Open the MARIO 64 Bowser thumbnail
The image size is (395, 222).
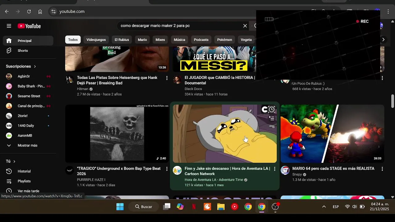(x=332, y=134)
